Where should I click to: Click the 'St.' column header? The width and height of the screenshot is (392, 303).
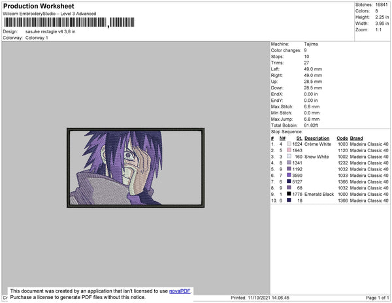(x=299, y=138)
